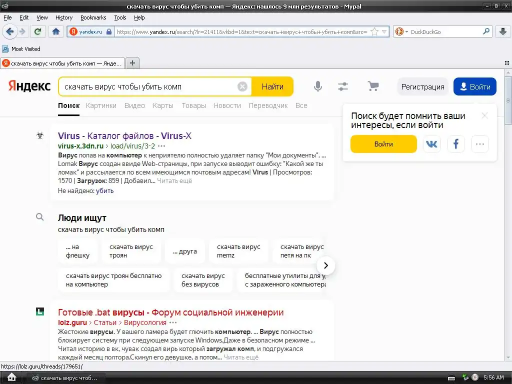Screen dimensions: 512x384
Task: Open the Tools menu
Action: (120, 17)
